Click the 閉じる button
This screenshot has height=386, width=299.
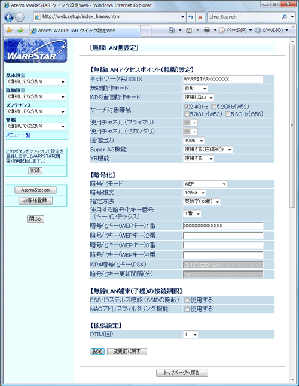coord(35,219)
